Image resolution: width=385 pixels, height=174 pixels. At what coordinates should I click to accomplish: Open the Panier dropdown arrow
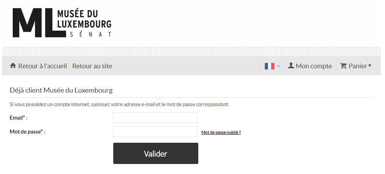pyautogui.click(x=370, y=66)
